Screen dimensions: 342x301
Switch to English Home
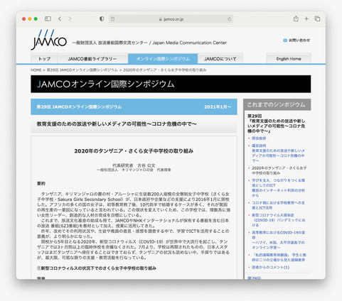[x=289, y=59]
